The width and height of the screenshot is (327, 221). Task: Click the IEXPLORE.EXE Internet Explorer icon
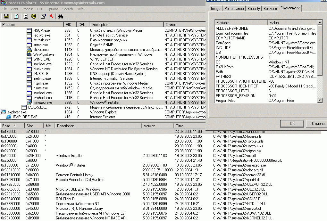point(9,117)
